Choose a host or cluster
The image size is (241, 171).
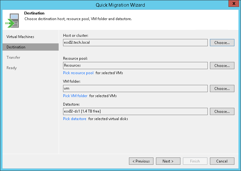[222, 43]
